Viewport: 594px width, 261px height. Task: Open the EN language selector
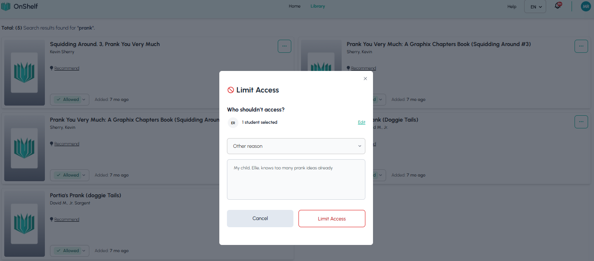[x=535, y=7]
